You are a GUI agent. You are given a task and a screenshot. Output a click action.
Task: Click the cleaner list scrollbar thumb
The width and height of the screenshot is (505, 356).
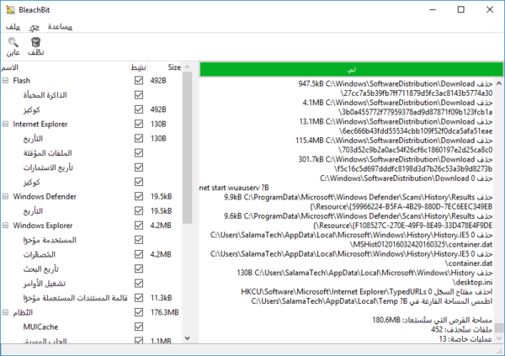tap(188, 148)
